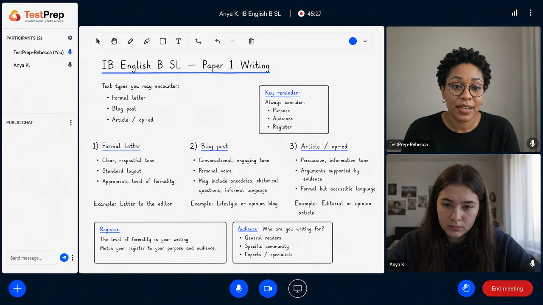Click the Send message input field

pyautogui.click(x=32, y=258)
